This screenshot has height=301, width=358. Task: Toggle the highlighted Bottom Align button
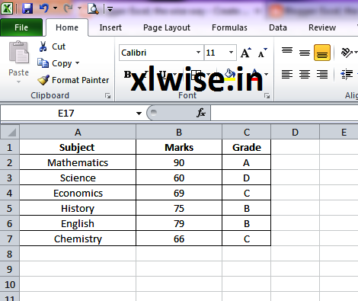point(322,53)
